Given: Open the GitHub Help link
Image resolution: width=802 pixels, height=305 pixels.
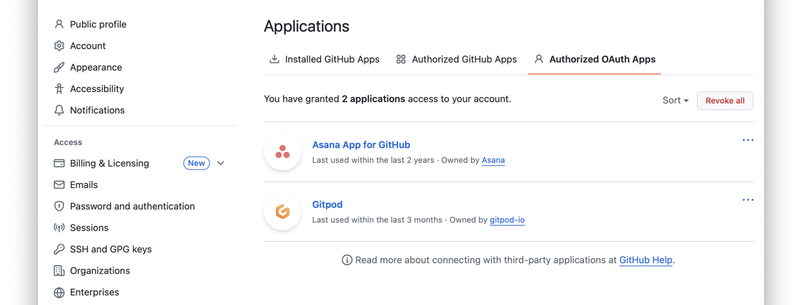Looking at the screenshot, I should click(x=646, y=260).
